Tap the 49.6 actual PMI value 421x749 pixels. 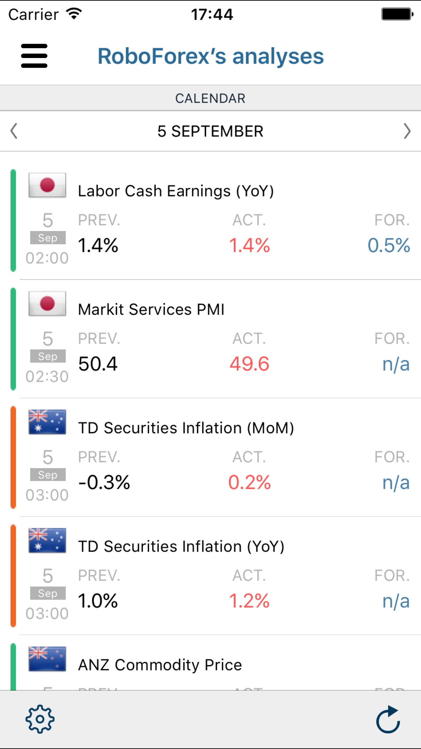point(249,364)
